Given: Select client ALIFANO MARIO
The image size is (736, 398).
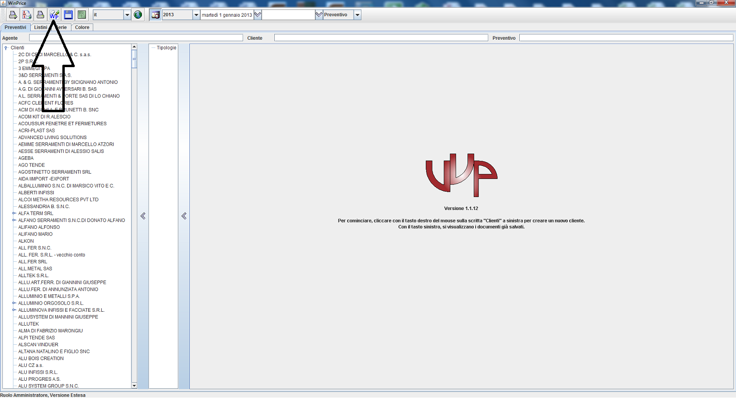Looking at the screenshot, I should 35,234.
